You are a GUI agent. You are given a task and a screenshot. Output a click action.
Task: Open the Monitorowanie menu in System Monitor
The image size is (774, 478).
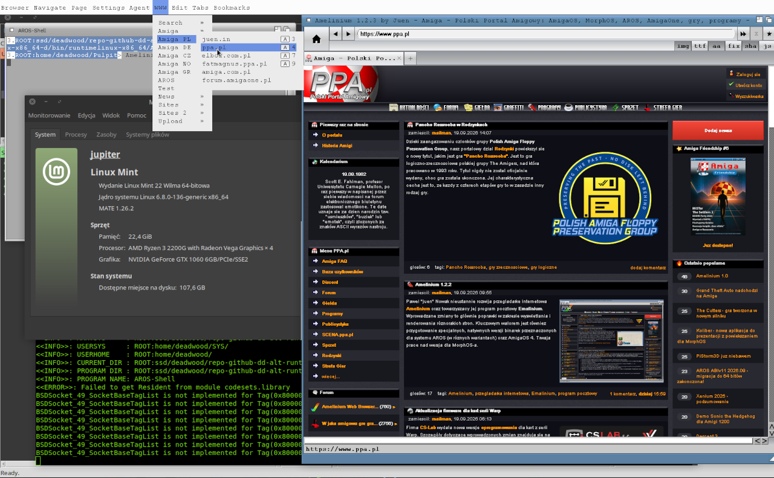click(49, 115)
